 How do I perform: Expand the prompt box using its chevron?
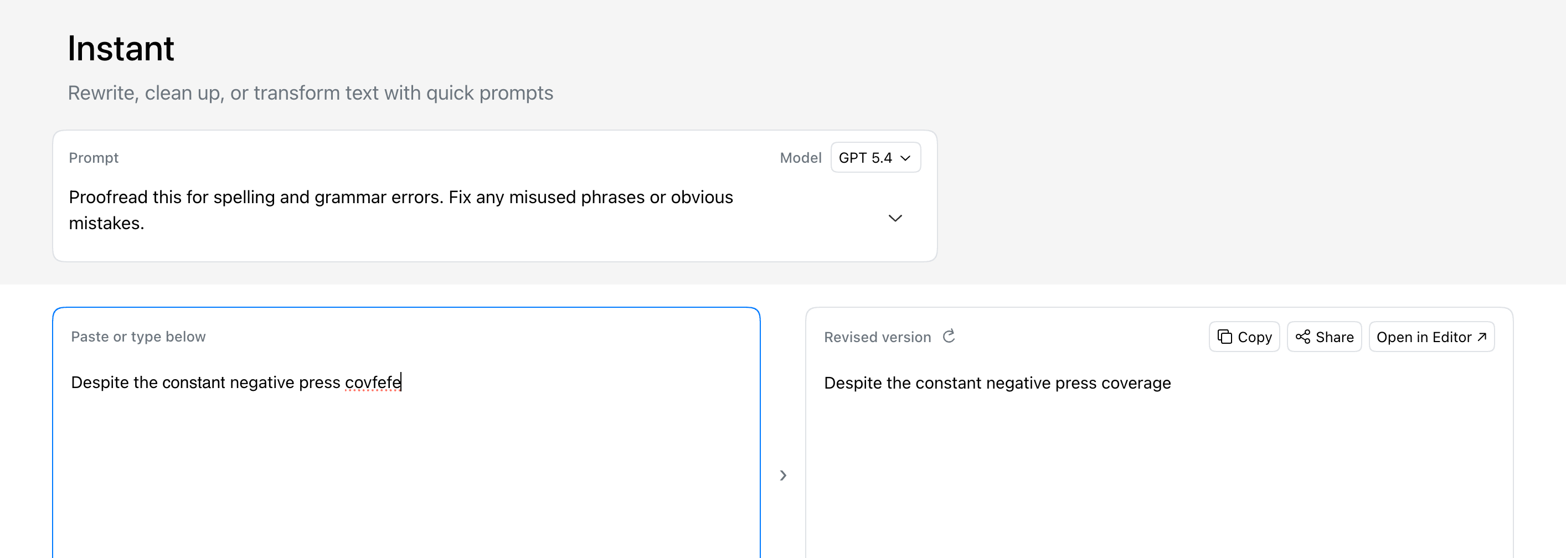tap(895, 218)
